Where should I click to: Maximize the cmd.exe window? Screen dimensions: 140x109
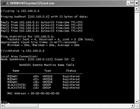132,3
